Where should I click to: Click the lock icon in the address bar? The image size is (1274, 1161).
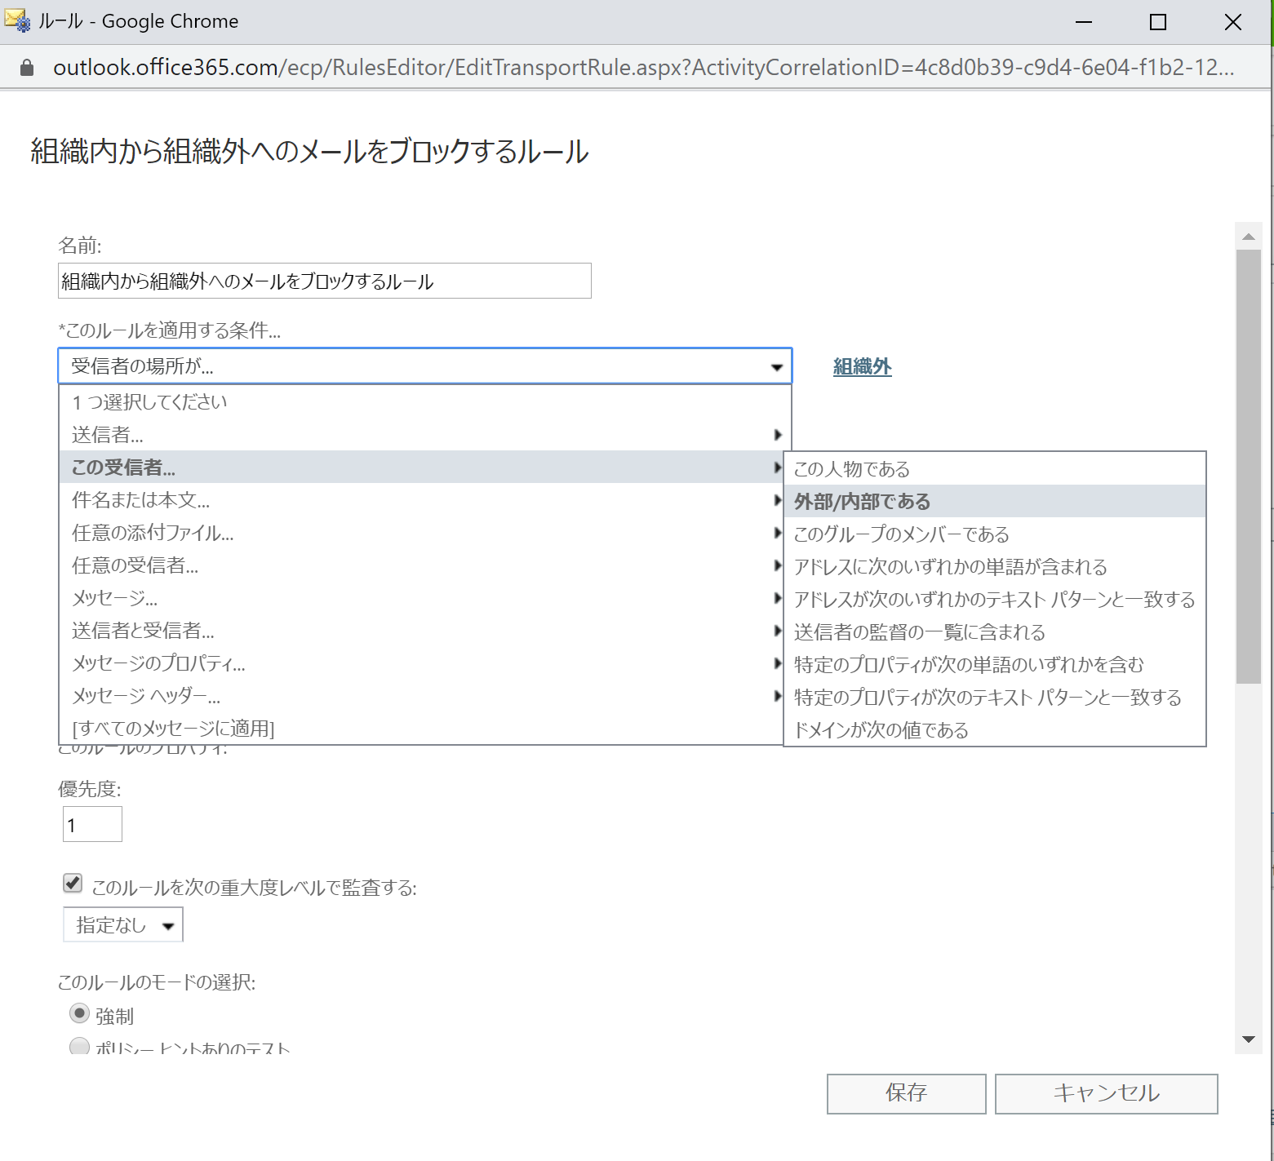27,68
